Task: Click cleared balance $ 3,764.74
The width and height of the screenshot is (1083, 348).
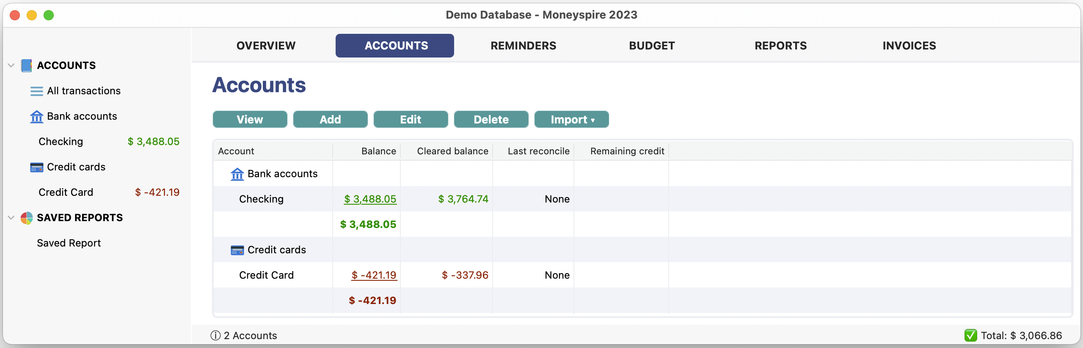Action: pyautogui.click(x=463, y=199)
